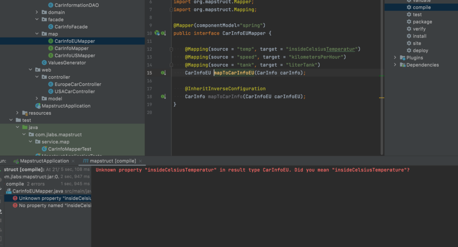Open CarInfoMapper interface file

[71, 48]
